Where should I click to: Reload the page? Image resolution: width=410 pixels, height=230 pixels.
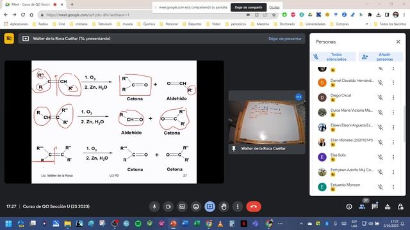pyautogui.click(x=23, y=15)
